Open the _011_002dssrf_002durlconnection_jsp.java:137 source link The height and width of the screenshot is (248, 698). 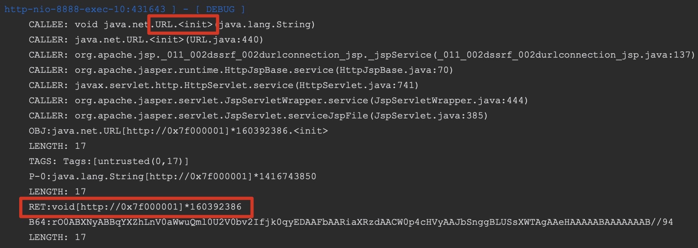(563, 55)
